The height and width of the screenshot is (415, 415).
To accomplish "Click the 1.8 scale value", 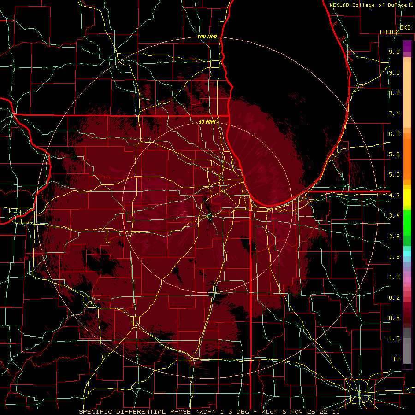I will [394, 257].
